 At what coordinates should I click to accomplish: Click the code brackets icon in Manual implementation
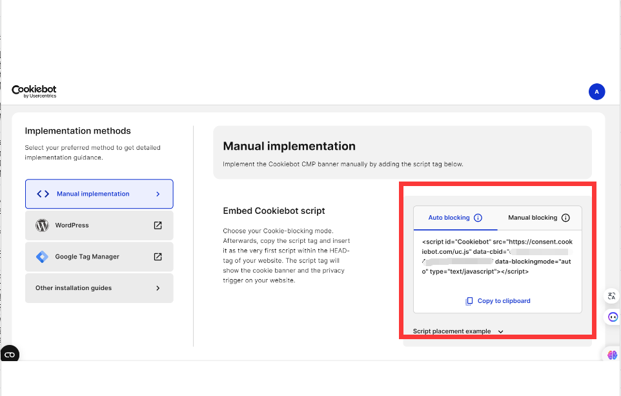tap(43, 194)
